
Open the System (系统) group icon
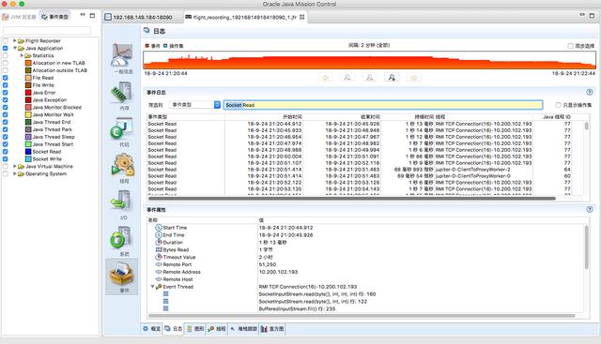(121, 238)
